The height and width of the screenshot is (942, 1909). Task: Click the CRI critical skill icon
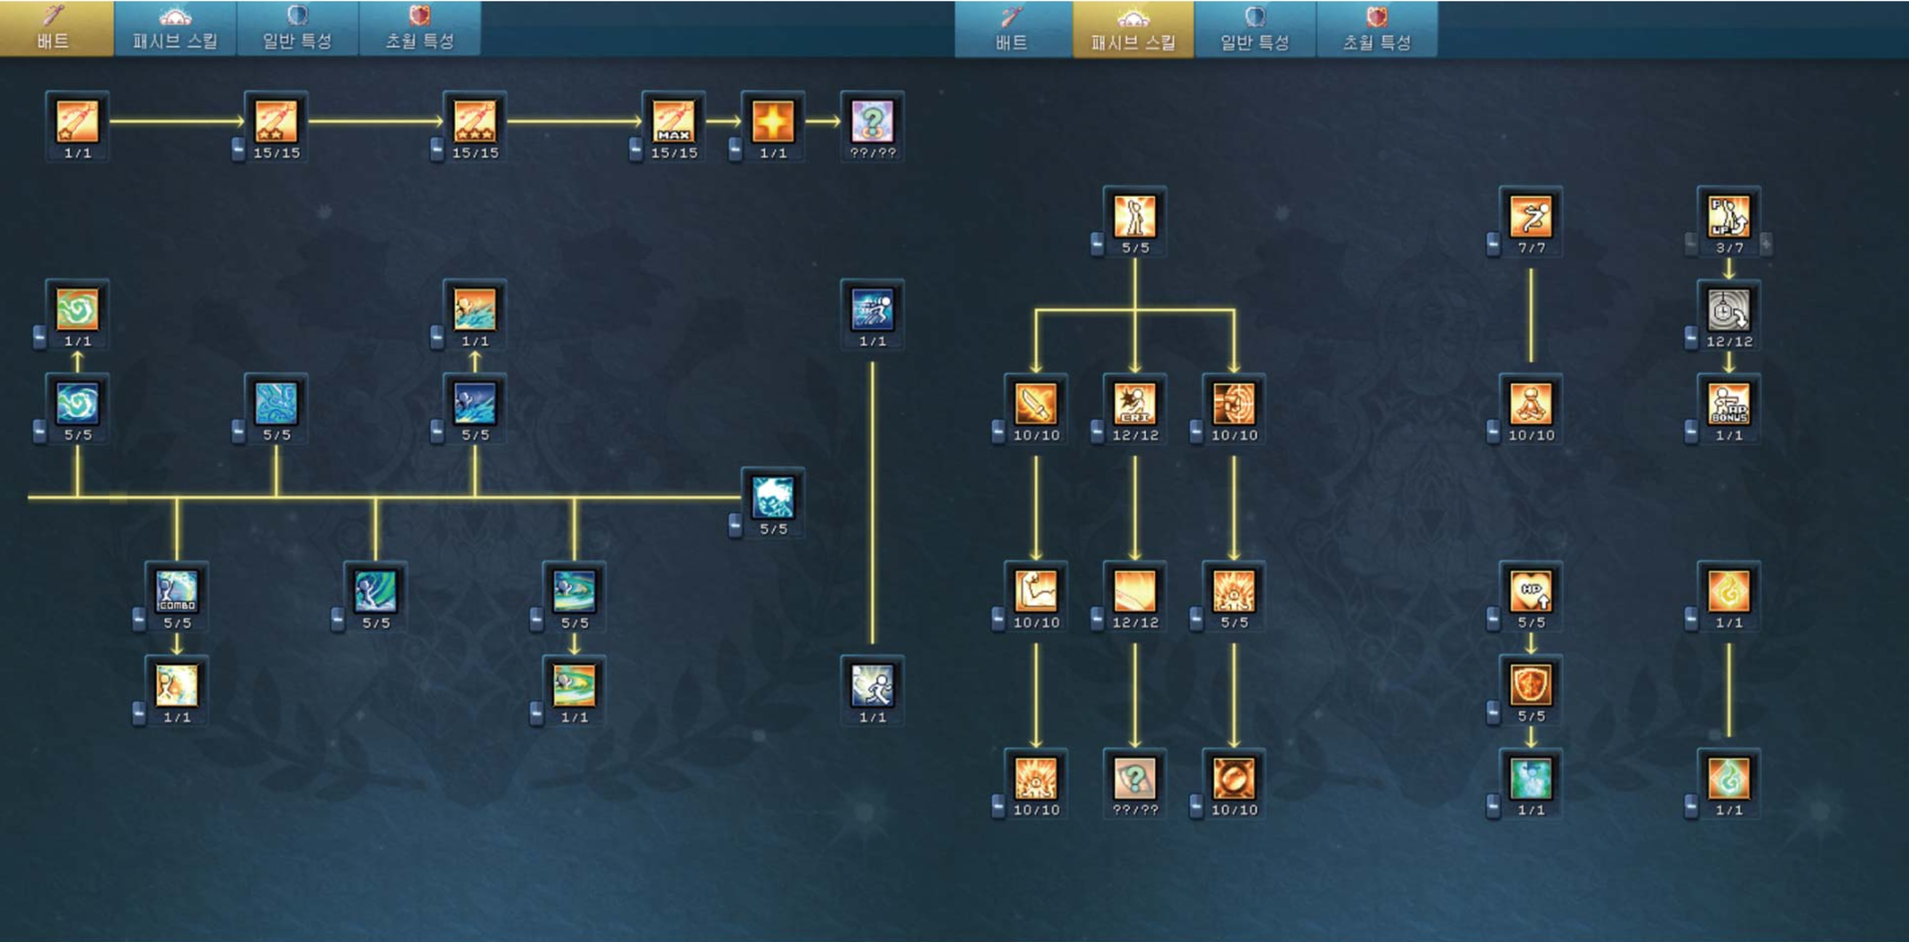[1135, 404]
